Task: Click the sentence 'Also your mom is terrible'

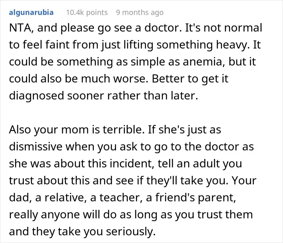Action: (76, 130)
